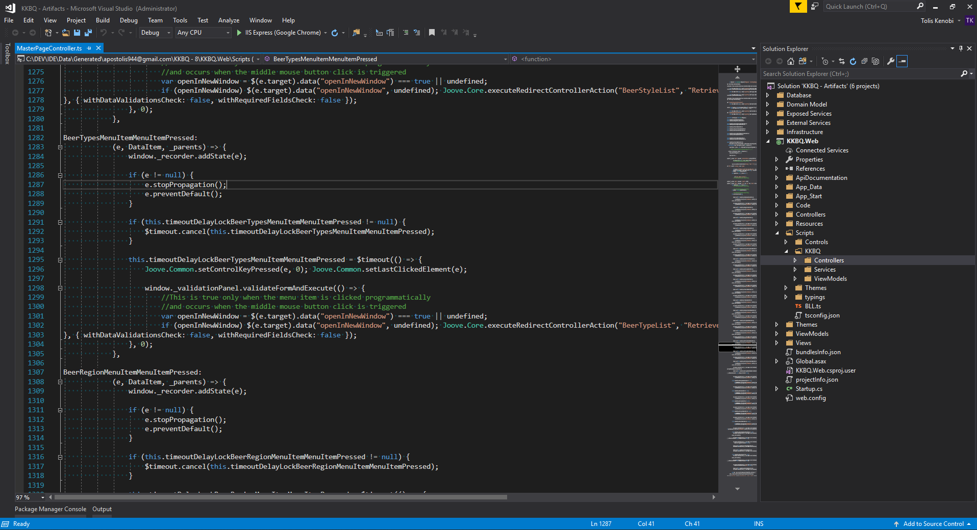977x530 pixels.
Task: Click the Save All toolbar icon
Action: [88, 33]
